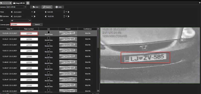Open plate thumbnail in 12.40.57 row
The height and width of the screenshot is (94, 201).
(68, 68)
